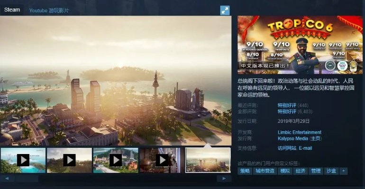Screen dimensions: 365x189
Task: Open publisher Kalypso Media page
Action: click(x=293, y=138)
